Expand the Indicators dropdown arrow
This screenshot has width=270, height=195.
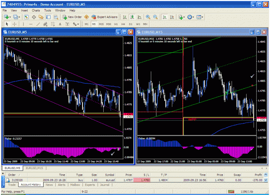[184, 17]
